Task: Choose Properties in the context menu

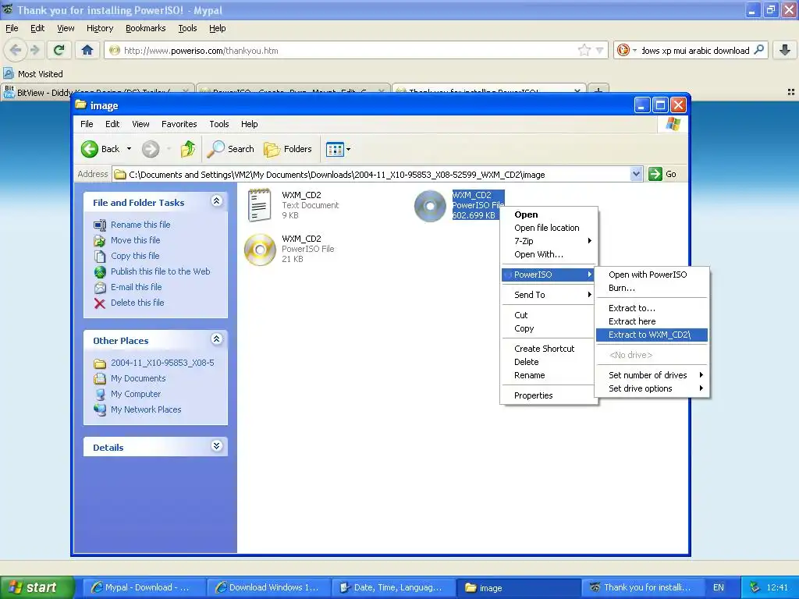Action: tap(549, 395)
